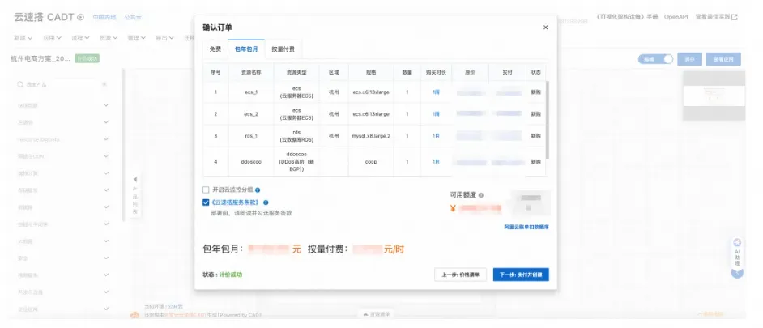Focus the 搜索产品 search field
This screenshot has height=328, width=763.
click(62, 85)
